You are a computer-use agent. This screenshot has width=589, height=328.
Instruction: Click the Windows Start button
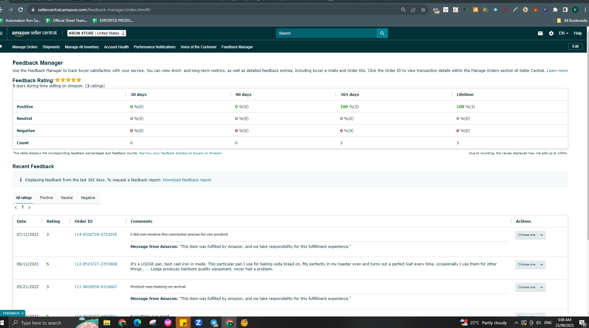[2, 323]
